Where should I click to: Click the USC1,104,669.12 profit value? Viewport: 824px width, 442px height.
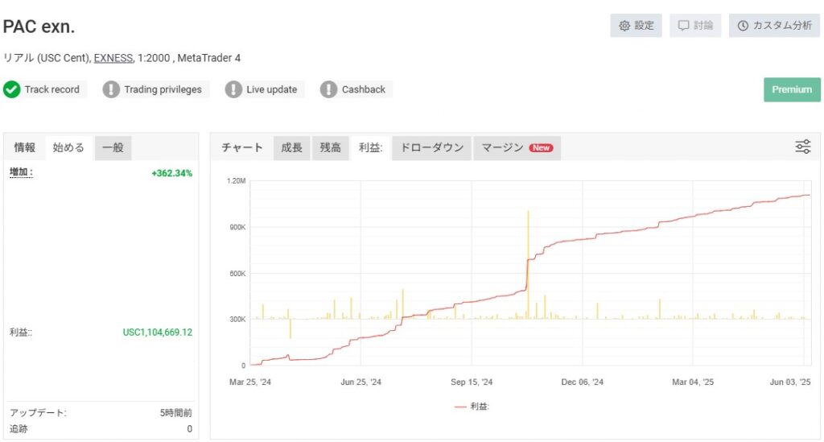[x=158, y=333]
